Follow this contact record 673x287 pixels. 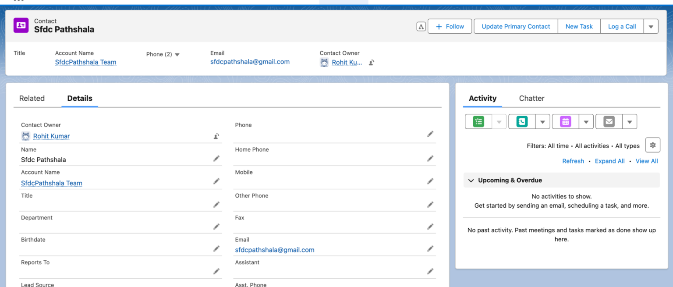(450, 26)
